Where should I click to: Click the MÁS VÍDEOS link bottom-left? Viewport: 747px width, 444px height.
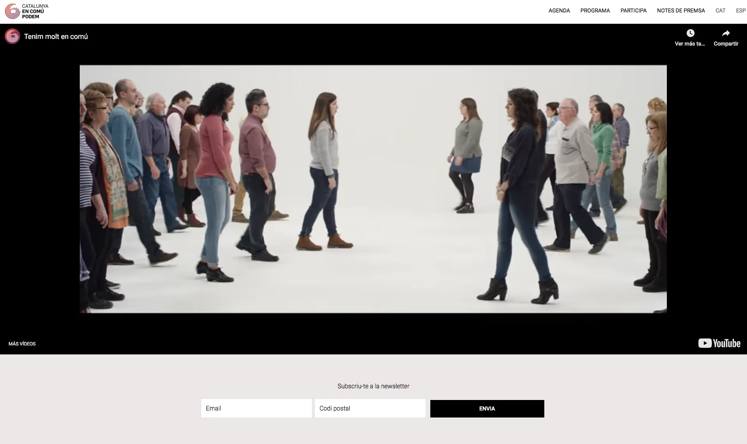pyautogui.click(x=22, y=344)
